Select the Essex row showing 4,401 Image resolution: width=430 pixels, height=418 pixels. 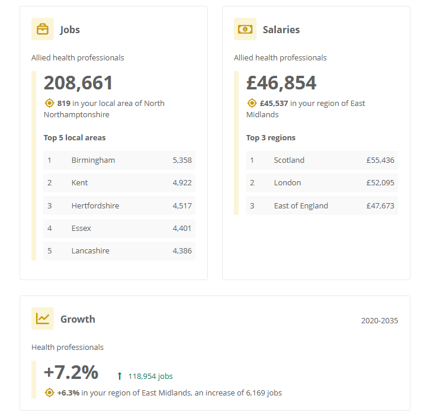pyautogui.click(x=119, y=228)
